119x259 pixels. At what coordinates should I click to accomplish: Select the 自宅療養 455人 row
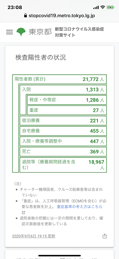[63, 131]
